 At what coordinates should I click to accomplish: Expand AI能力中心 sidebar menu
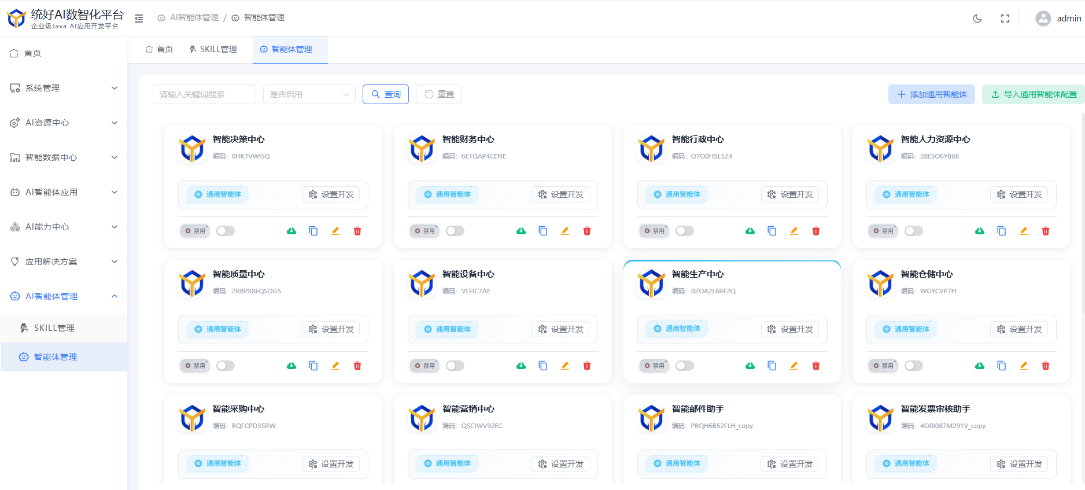pyautogui.click(x=64, y=227)
